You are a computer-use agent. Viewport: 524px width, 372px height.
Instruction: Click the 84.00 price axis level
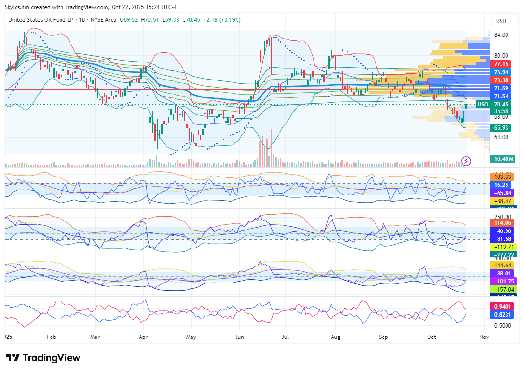tap(501, 35)
